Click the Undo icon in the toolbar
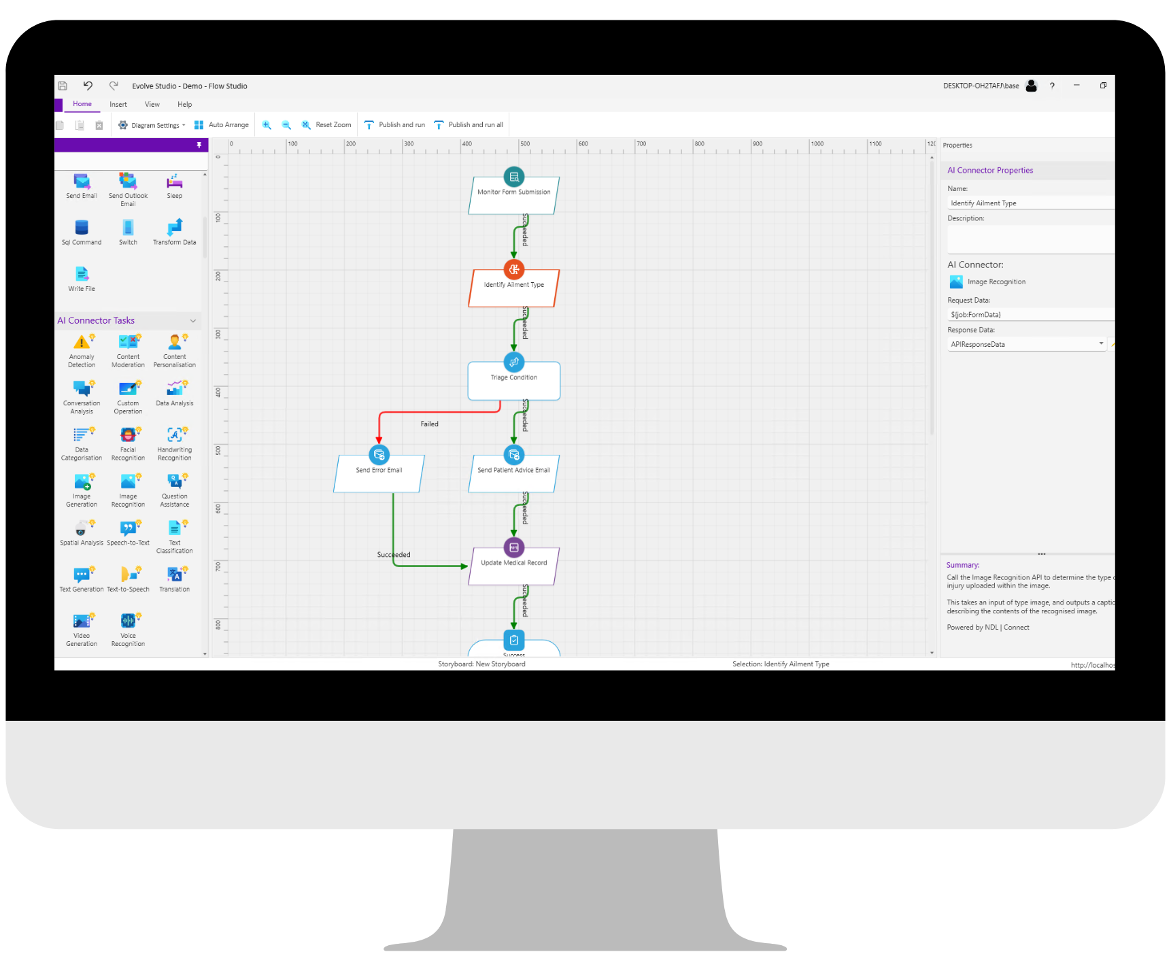Screen dimensions: 1171x971 coord(88,86)
